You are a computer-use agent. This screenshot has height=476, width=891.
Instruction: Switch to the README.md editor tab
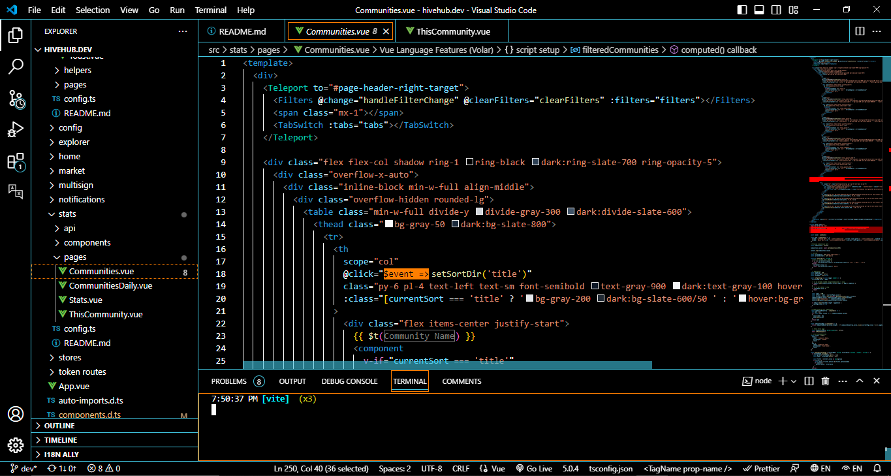243,31
